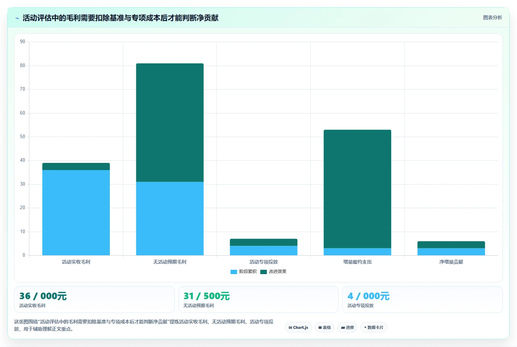Click the 净增量贡献 dark green bar segment
This screenshot has height=347, width=517.
(451, 245)
